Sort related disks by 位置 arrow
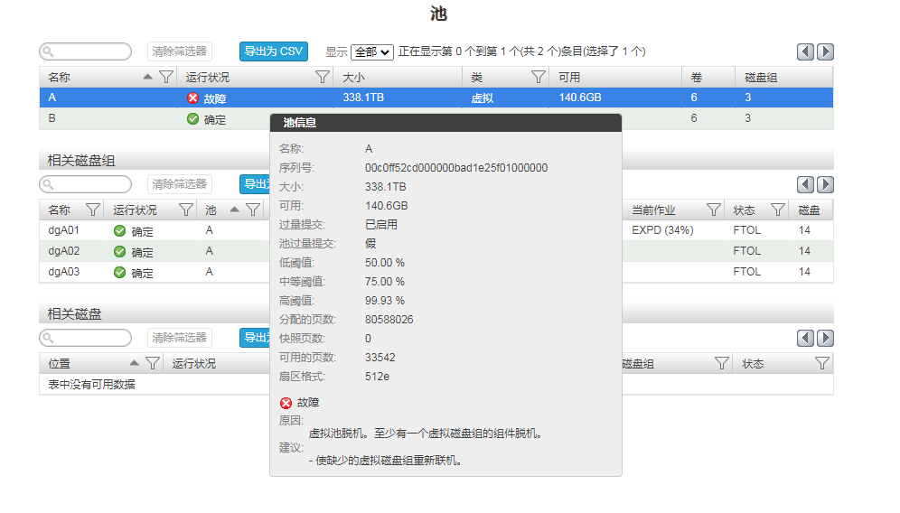The image size is (900, 513). tap(135, 363)
